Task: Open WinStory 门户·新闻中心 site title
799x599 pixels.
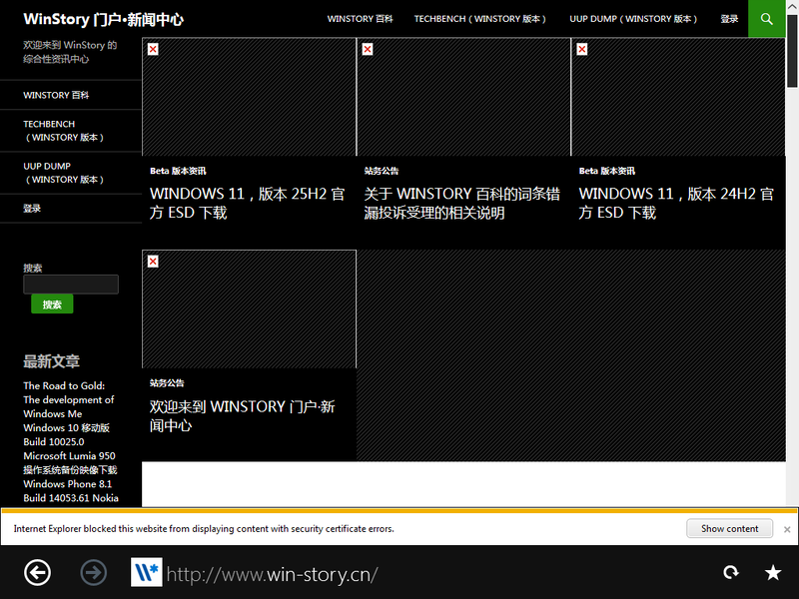Action: (x=104, y=19)
